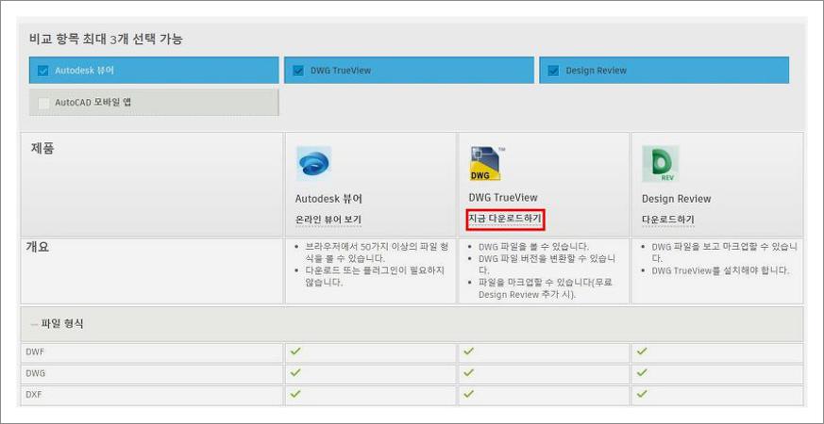The width and height of the screenshot is (824, 424).
Task: Uncheck the DWG TrueView comparison checkbox
Action: click(x=298, y=71)
